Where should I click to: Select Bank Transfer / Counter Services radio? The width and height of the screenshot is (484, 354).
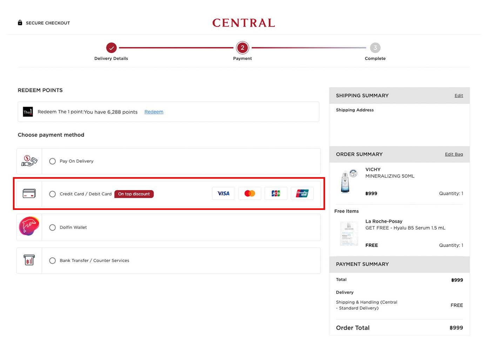pyautogui.click(x=52, y=260)
